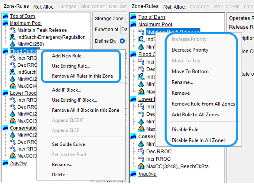254x184 pixels.
Task: Click the zone icon beside right Inactive
Action: pyautogui.click(x=134, y=174)
